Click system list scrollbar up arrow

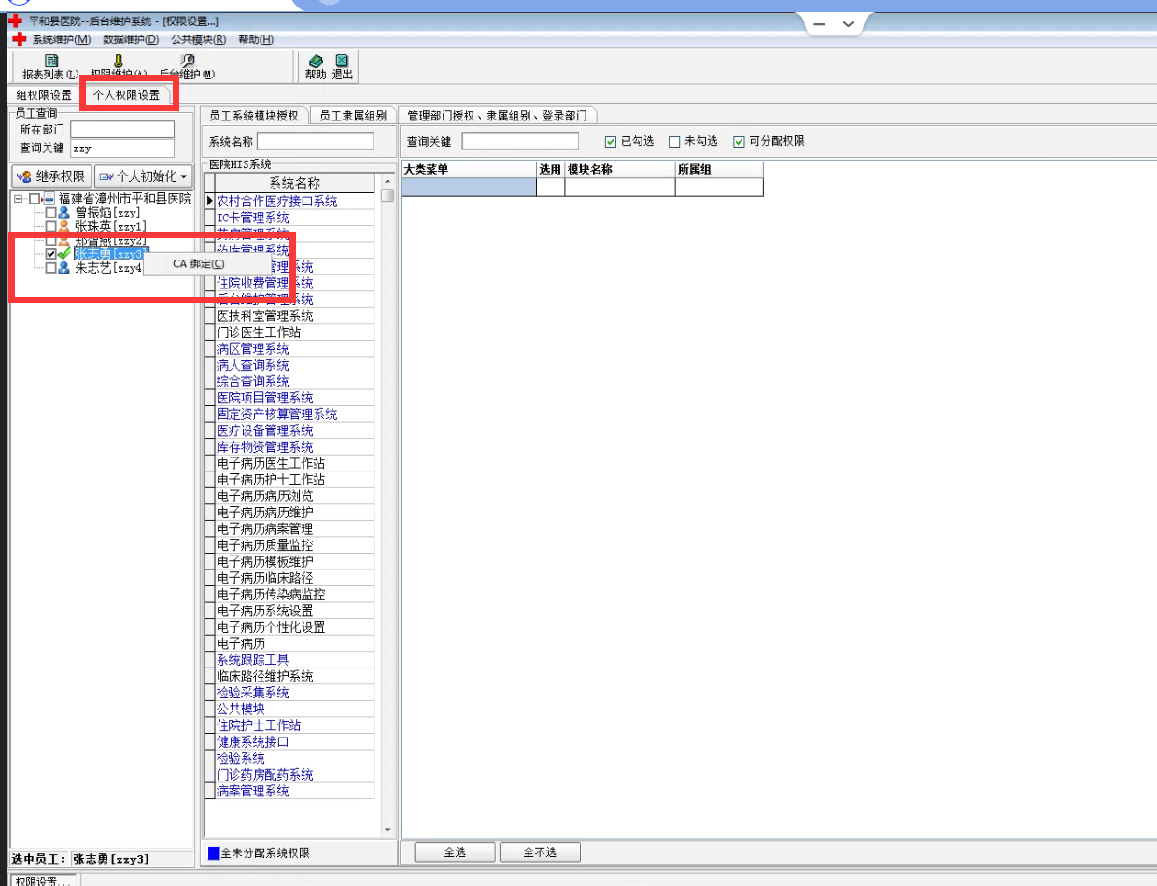[388, 179]
